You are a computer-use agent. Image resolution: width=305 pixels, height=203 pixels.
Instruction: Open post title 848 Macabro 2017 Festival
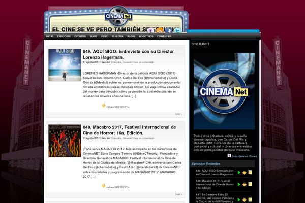[129, 130]
